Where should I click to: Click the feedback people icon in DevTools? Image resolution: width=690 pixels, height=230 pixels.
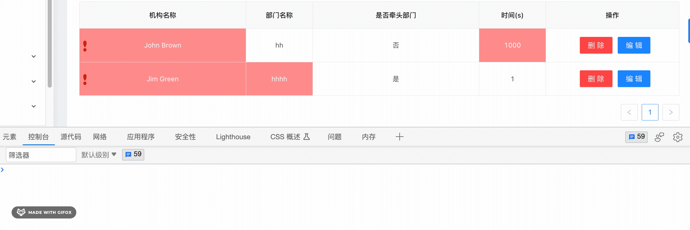tap(659, 137)
